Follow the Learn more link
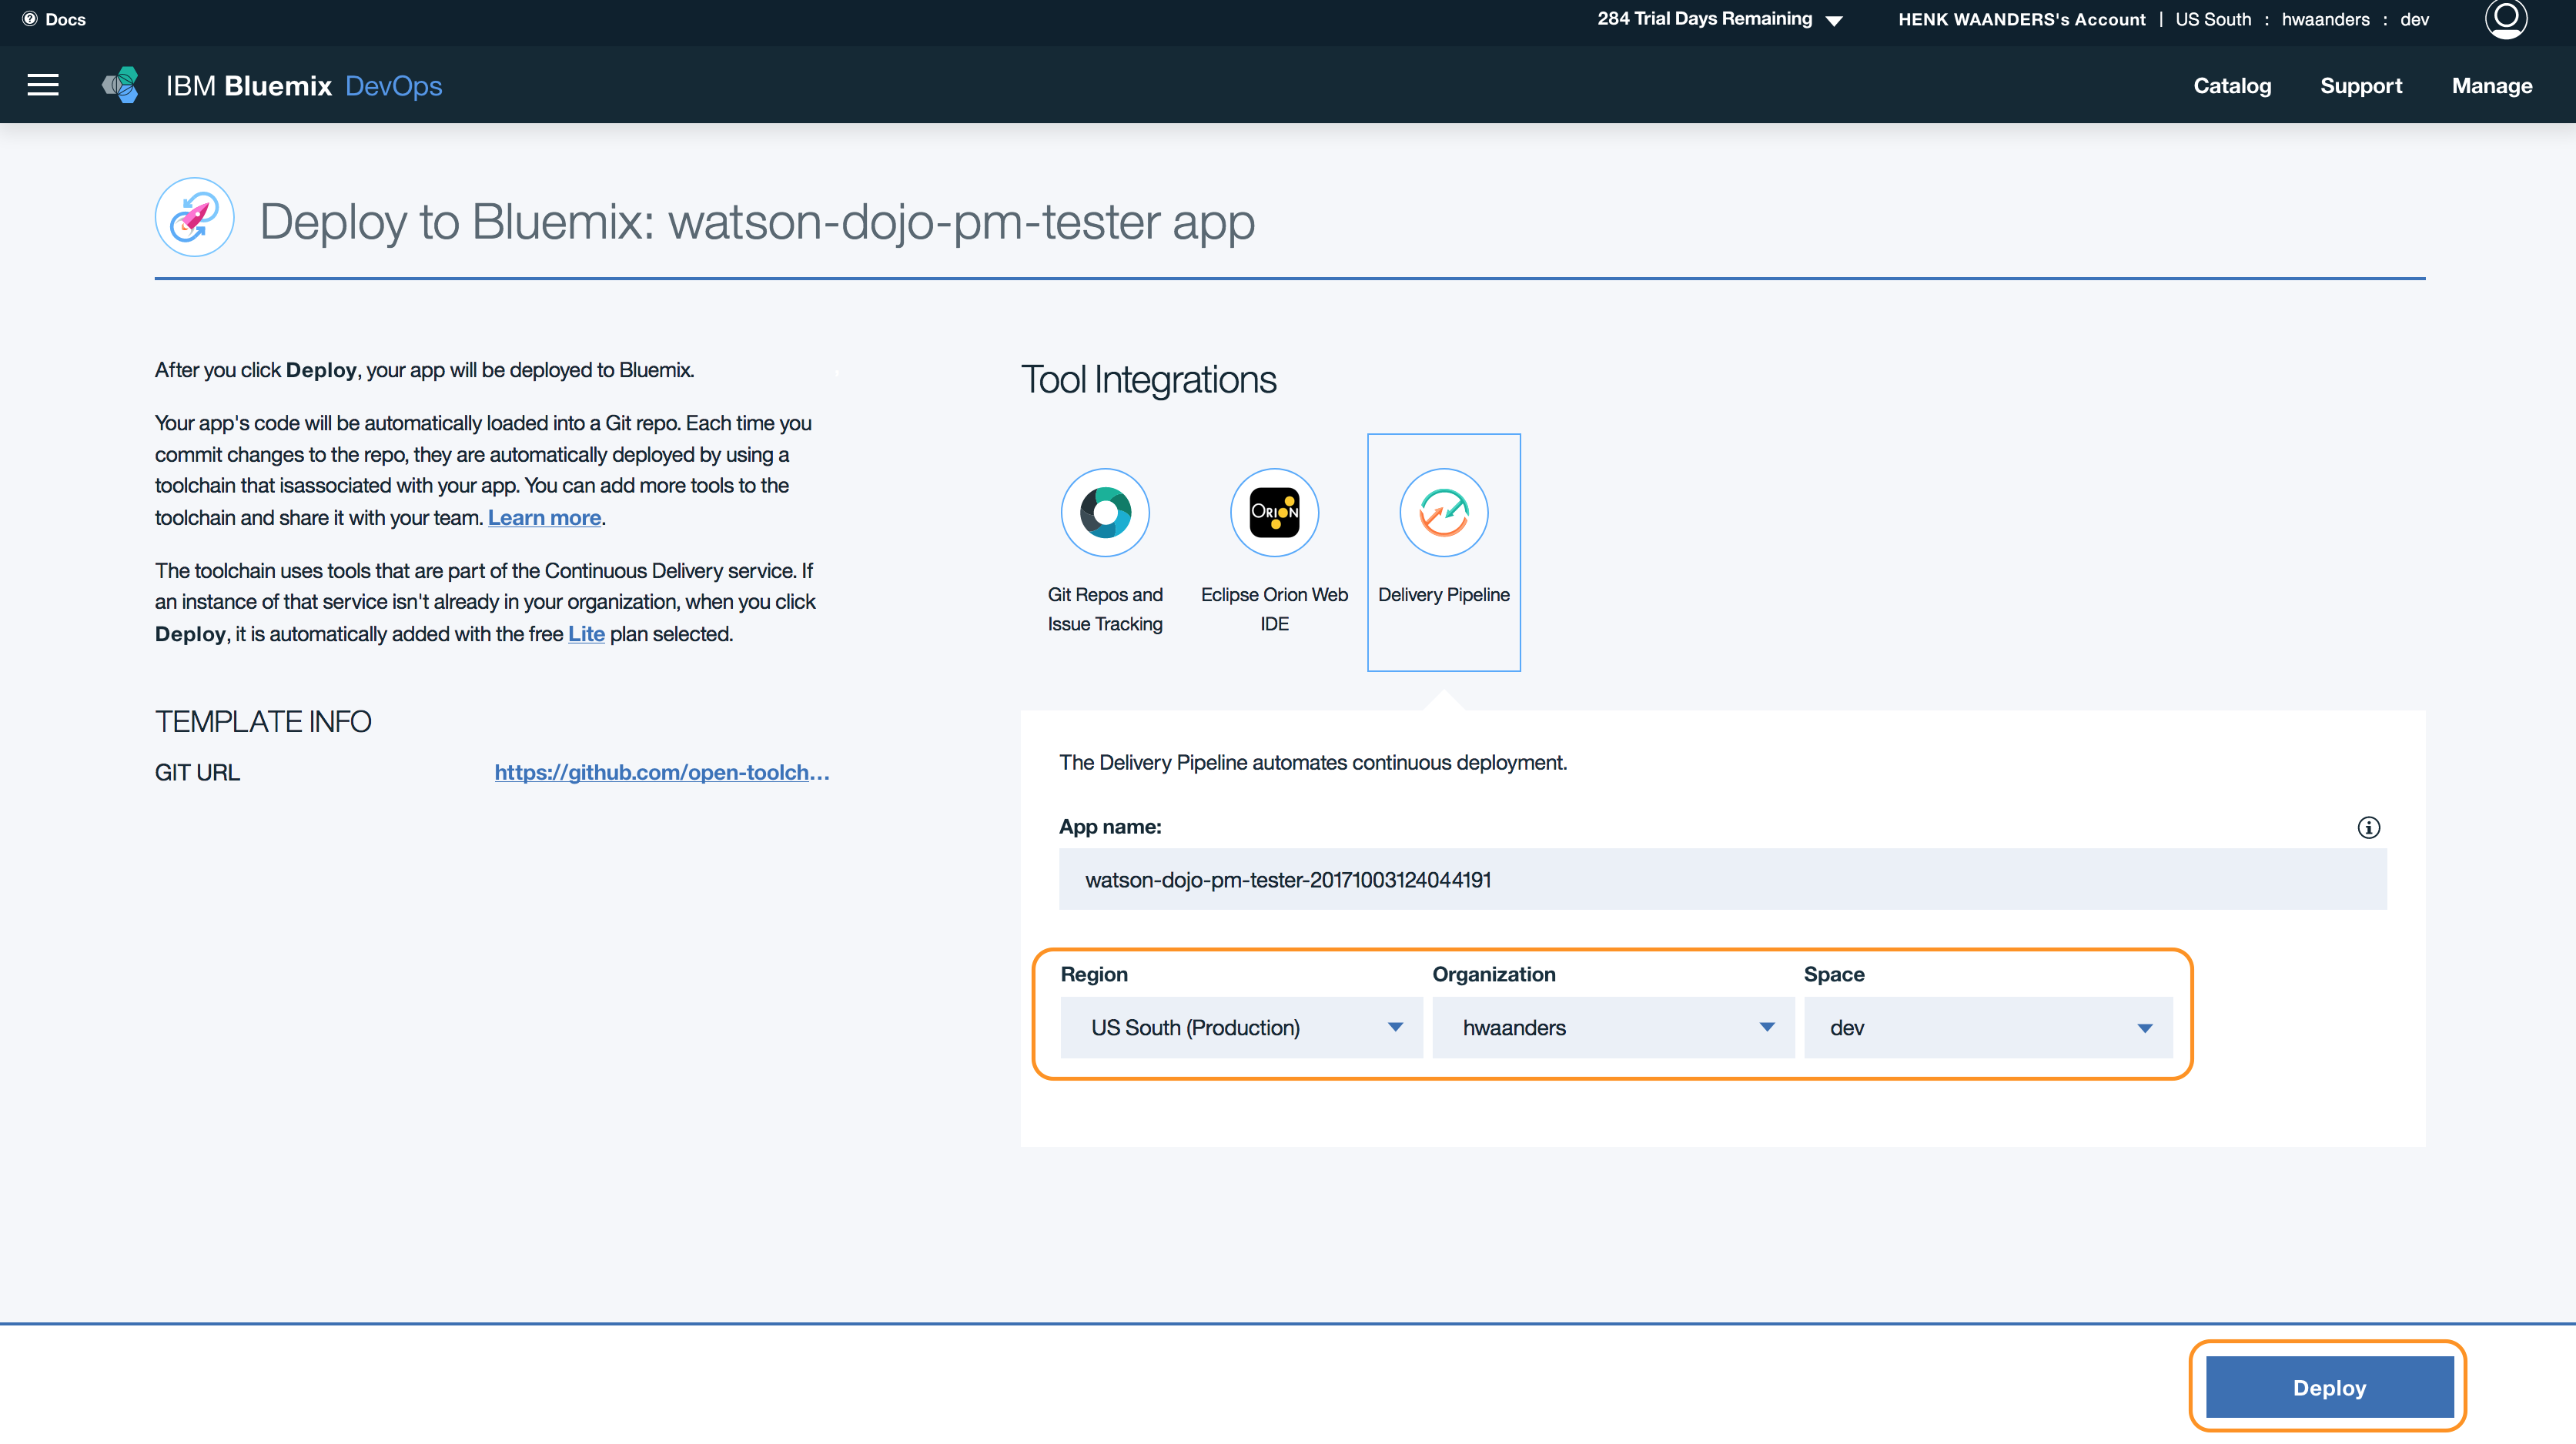Image resolution: width=2576 pixels, height=1444 pixels. pos(544,518)
